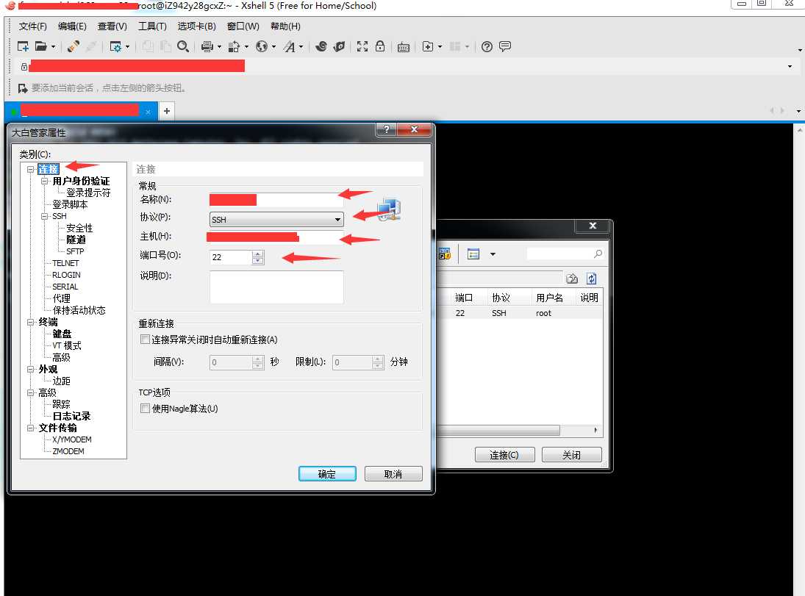Open the 查看(V) menu

coord(112,26)
